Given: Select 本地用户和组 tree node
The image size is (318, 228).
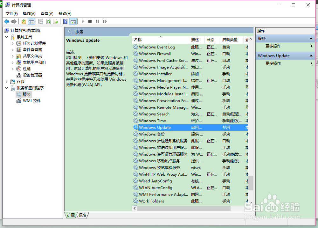Looking at the screenshot, I should (x=34, y=63).
